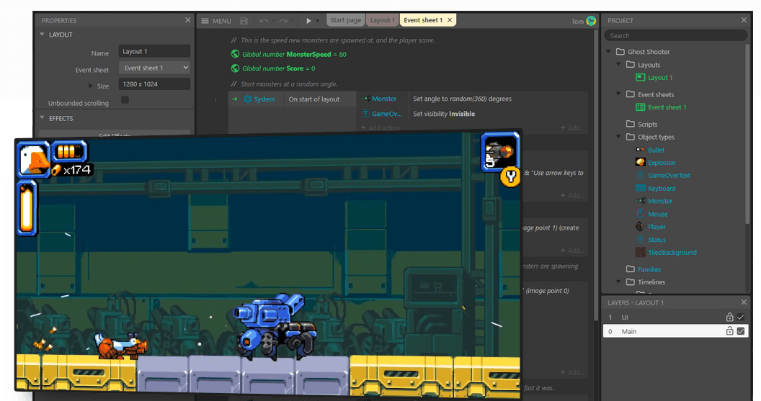
Task: Collapse the Object types folder
Action: pos(618,137)
